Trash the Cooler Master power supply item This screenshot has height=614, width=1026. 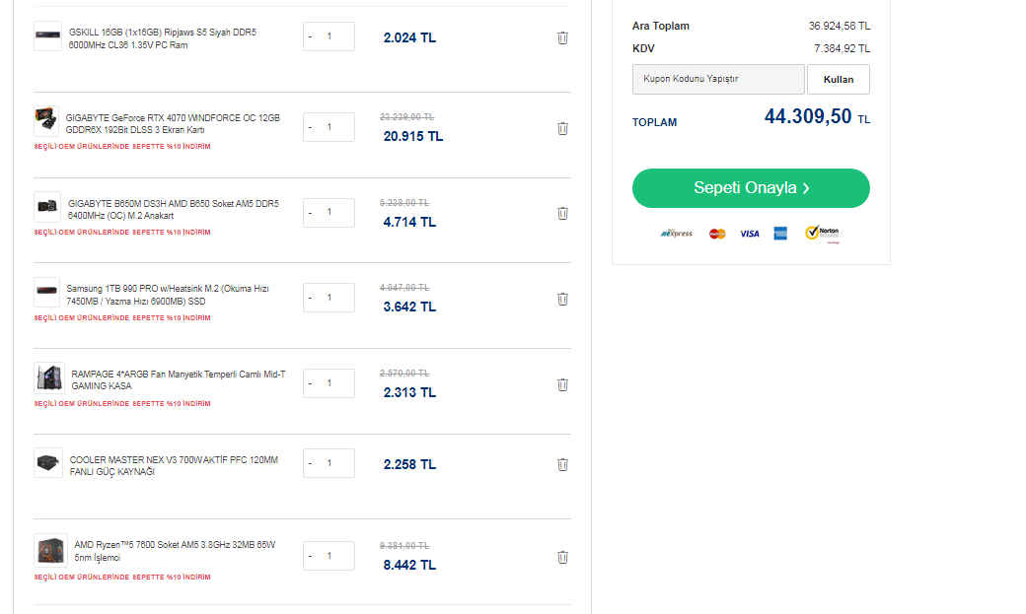pyautogui.click(x=562, y=464)
